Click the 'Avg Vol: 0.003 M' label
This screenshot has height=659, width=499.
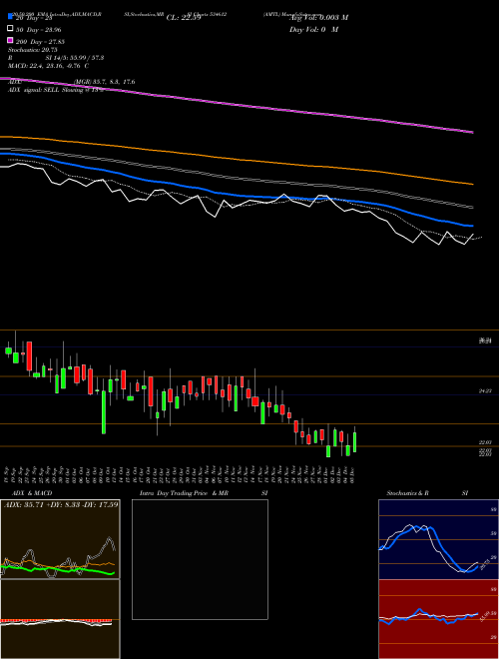coord(318,18)
